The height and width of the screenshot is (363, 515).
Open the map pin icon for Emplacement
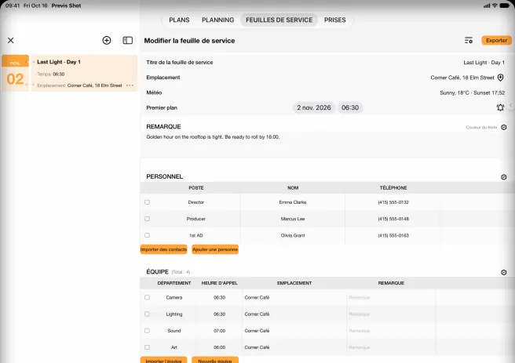coord(500,78)
